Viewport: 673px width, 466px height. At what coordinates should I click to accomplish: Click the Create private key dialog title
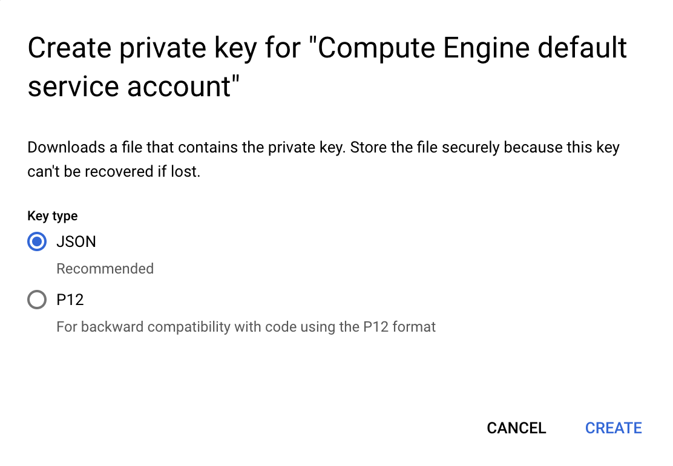[x=327, y=67]
